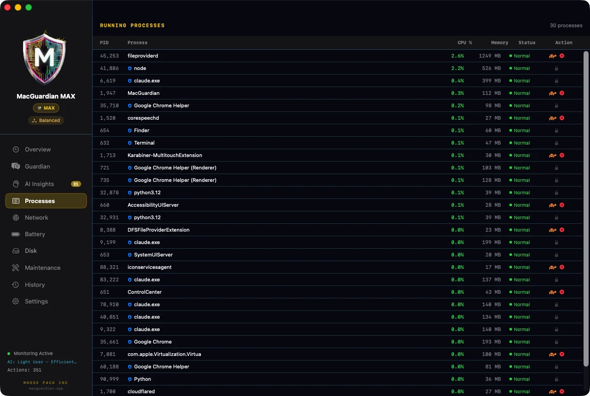Kill fileproviderd with its red X icon

coord(562,56)
